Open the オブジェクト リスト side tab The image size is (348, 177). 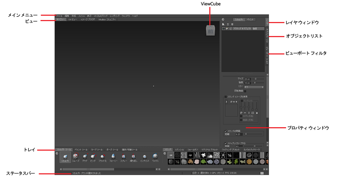coord(267,36)
